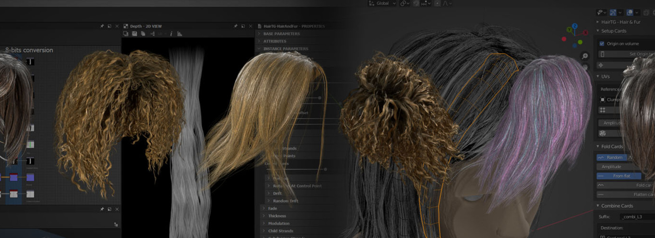Toggle viewport gizmos display

[613, 13]
